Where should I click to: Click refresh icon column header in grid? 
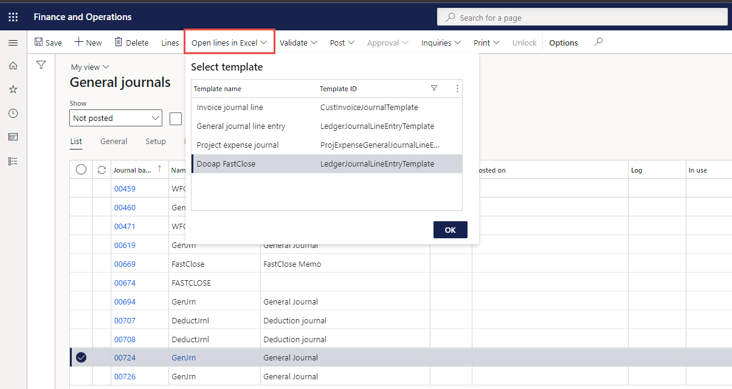click(102, 170)
